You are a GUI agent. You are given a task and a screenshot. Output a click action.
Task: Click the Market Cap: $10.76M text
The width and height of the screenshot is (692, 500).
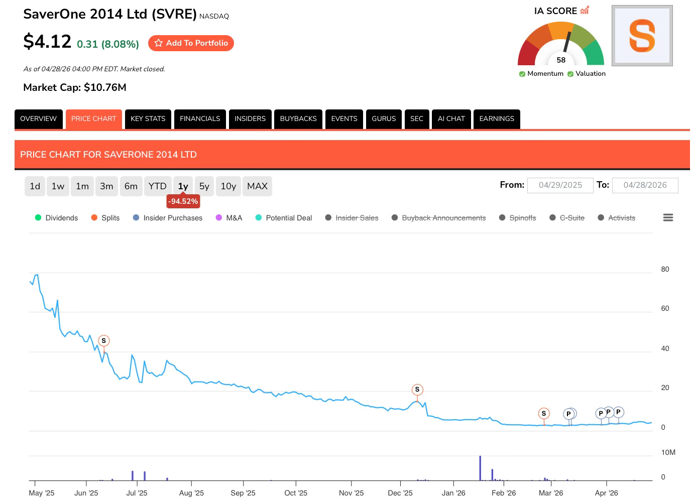tap(75, 87)
